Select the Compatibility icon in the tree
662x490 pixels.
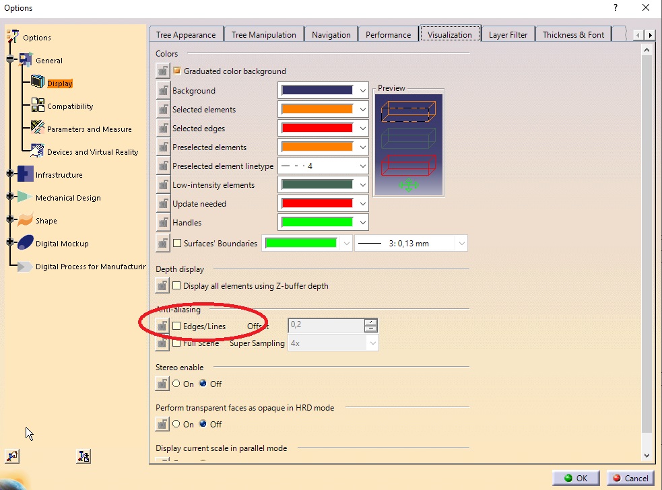[38, 106]
